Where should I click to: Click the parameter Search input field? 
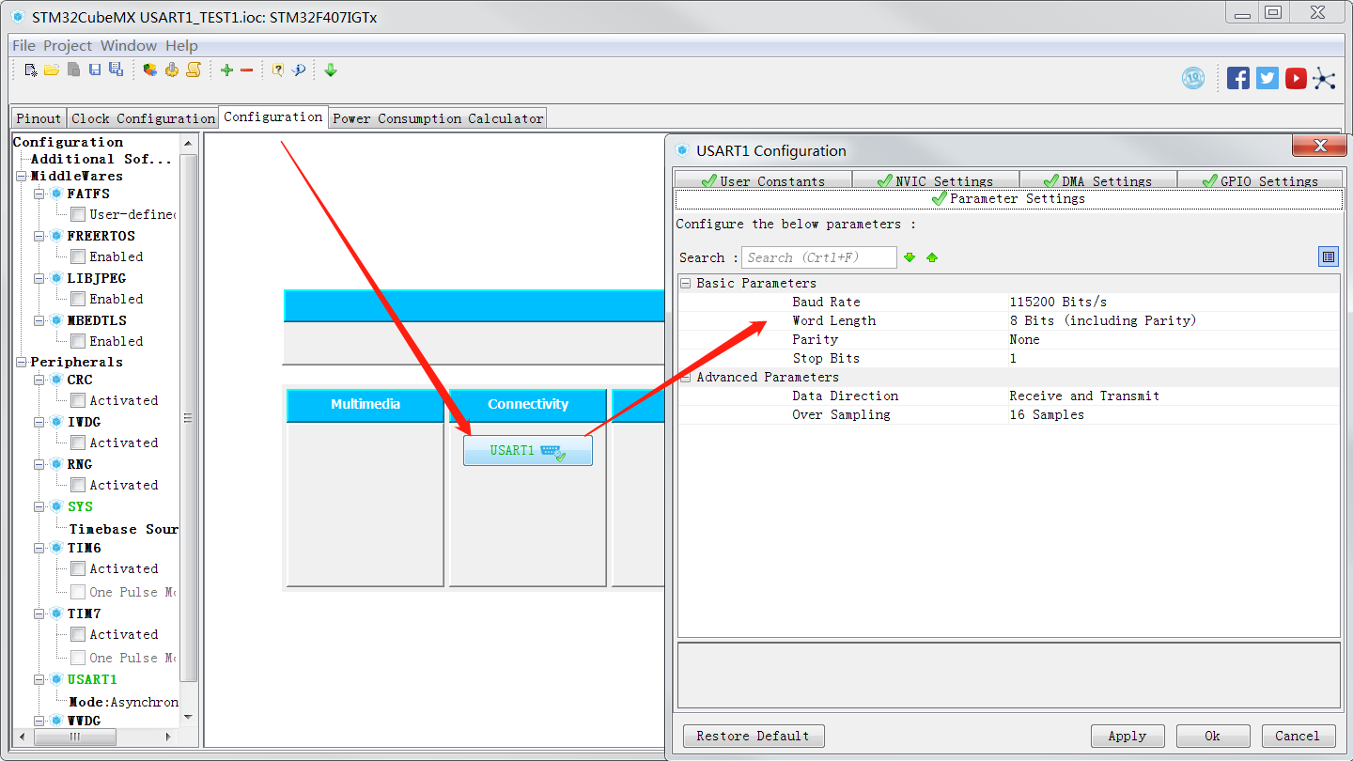[x=819, y=257]
